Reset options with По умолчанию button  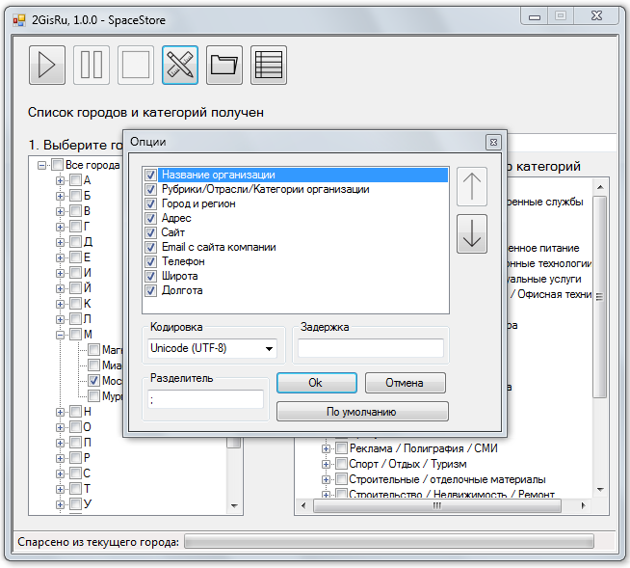pos(362,412)
